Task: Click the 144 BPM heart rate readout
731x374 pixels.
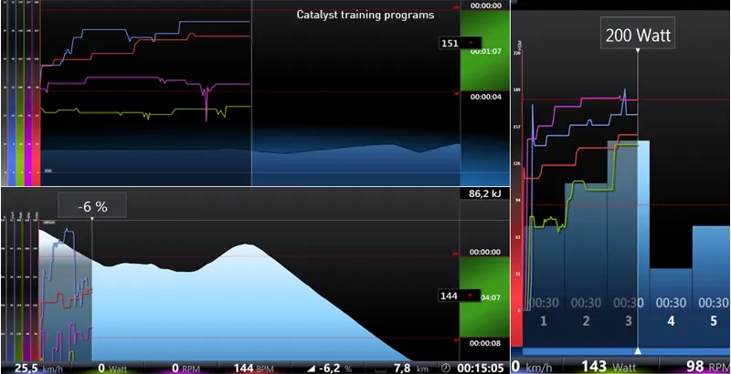Action: coord(253,368)
